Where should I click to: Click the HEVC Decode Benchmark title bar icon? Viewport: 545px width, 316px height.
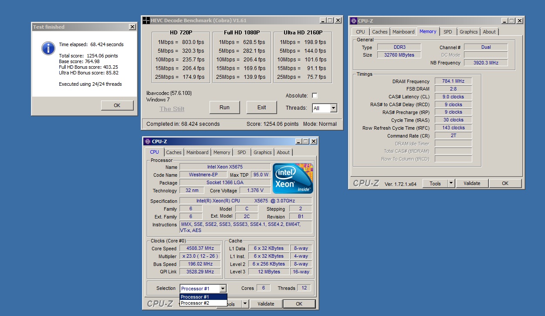(x=146, y=20)
